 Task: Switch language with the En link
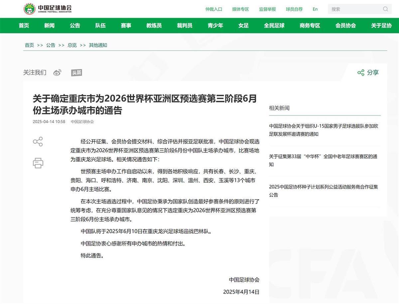tap(315, 9)
